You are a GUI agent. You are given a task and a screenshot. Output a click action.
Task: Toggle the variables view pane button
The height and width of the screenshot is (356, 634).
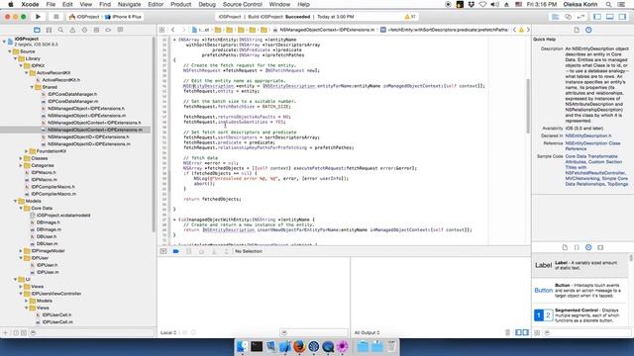(x=518, y=332)
